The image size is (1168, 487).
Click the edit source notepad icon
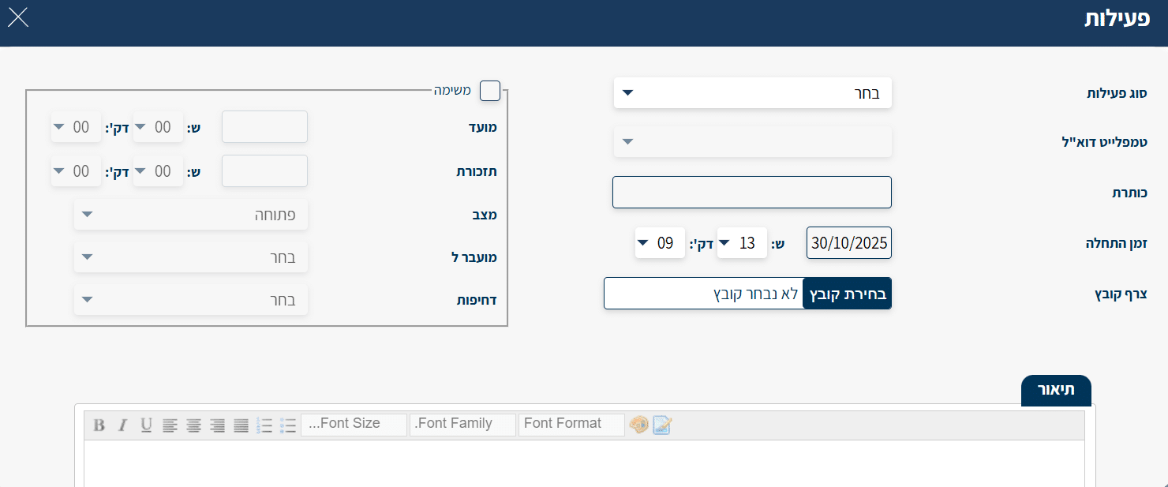click(661, 425)
